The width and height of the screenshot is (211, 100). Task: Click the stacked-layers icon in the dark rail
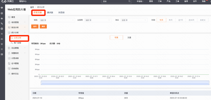(x=2, y=8)
